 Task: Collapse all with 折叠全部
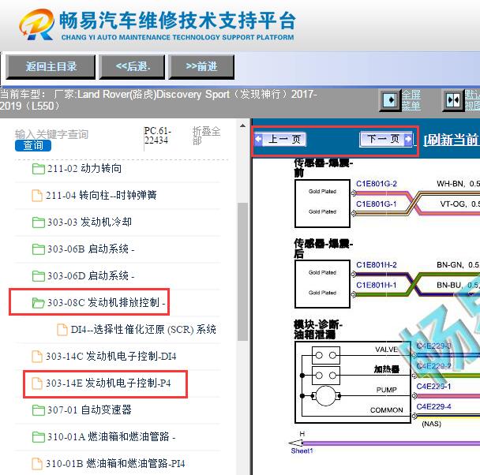click(x=206, y=136)
